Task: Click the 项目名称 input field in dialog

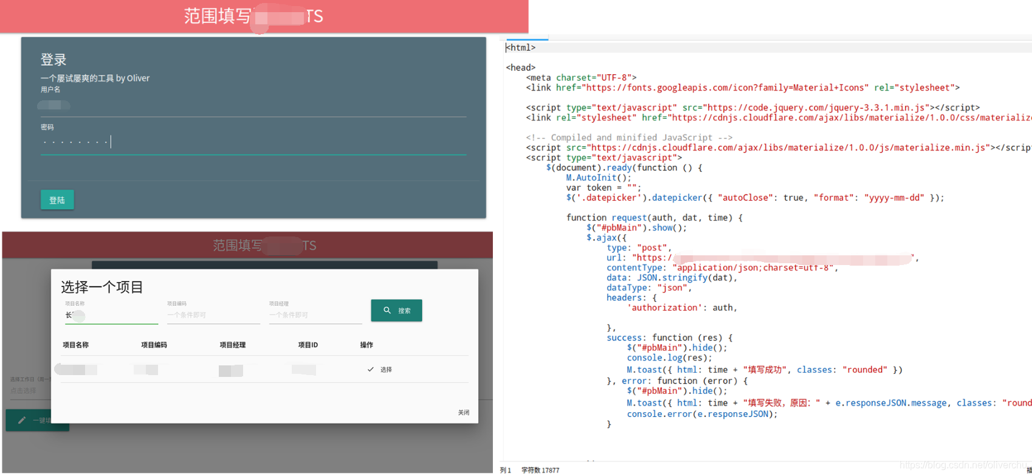Action: point(111,315)
